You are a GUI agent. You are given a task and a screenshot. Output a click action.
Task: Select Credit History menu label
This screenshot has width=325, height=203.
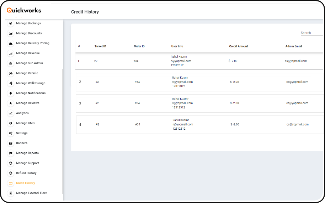26,183
